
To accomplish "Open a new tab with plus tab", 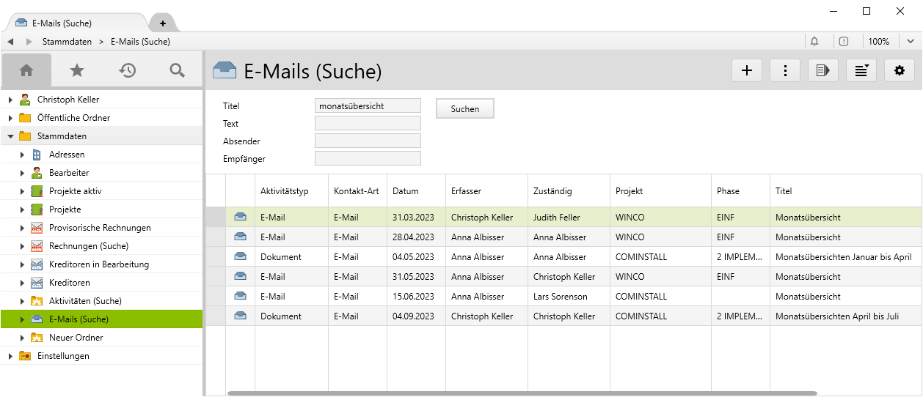I will tap(163, 23).
